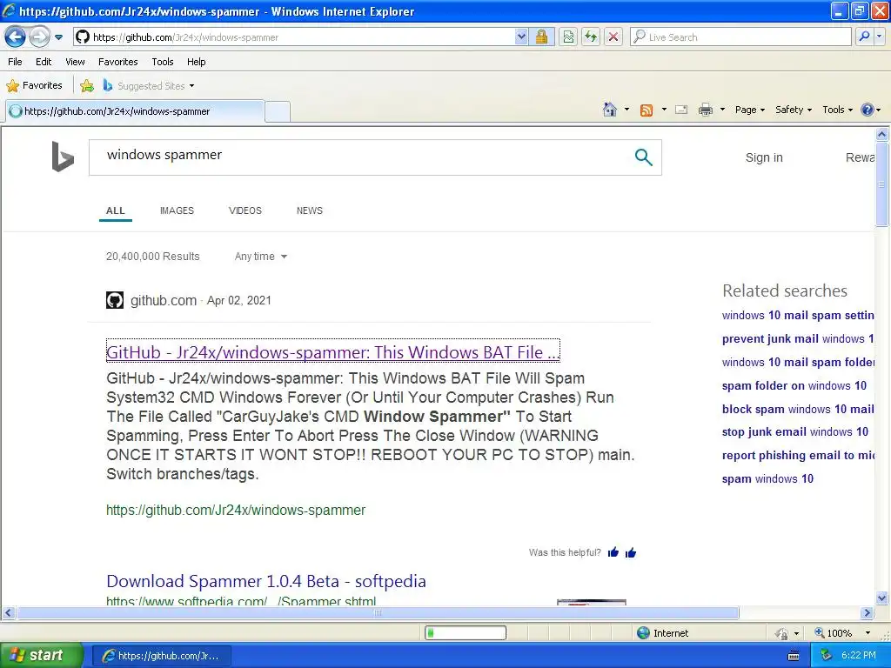The width and height of the screenshot is (891, 668).
Task: Click the blue Help question mark icon
Action: click(x=868, y=110)
